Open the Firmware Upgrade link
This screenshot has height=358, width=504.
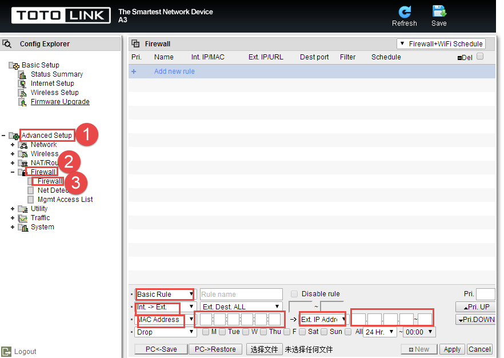point(60,102)
